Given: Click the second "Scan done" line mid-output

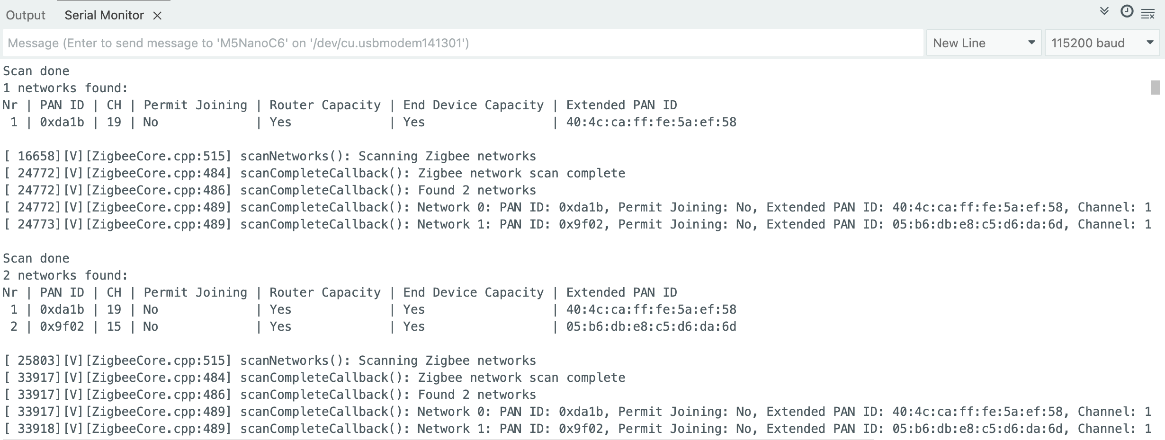Looking at the screenshot, I should click(x=36, y=258).
